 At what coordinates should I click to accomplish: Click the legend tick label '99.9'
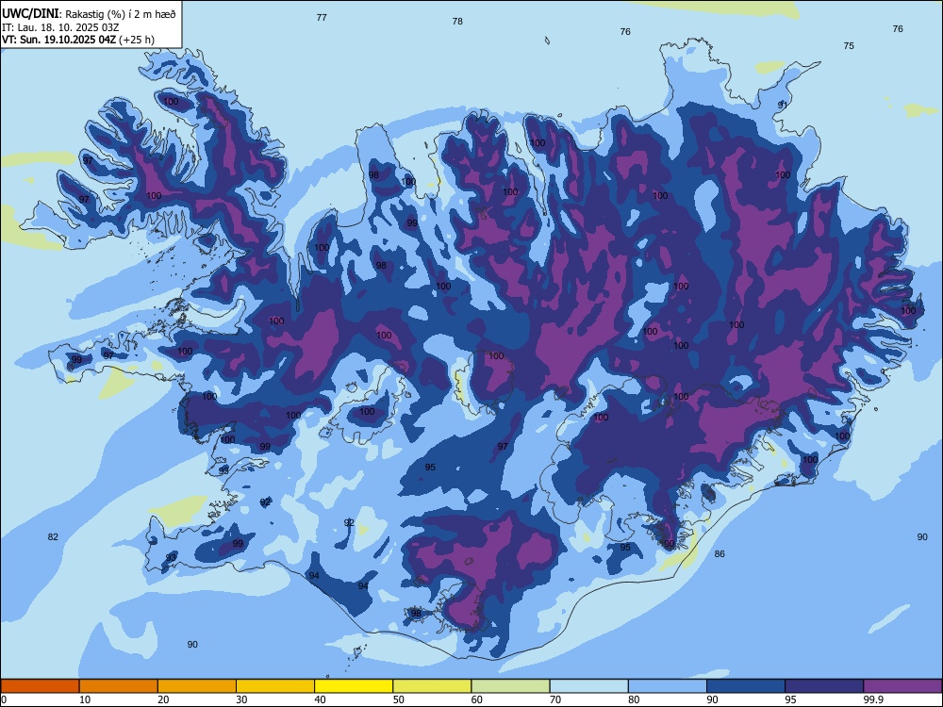coord(872,699)
